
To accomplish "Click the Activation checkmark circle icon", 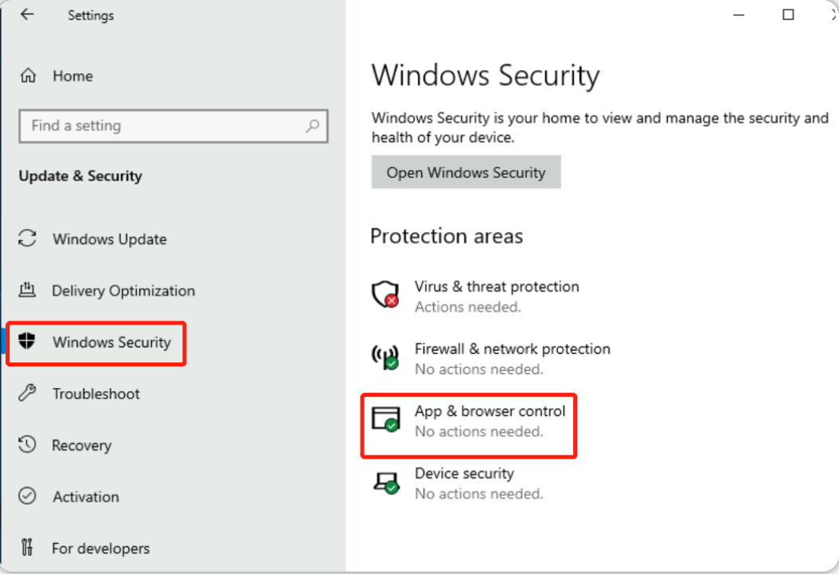I will click(27, 496).
